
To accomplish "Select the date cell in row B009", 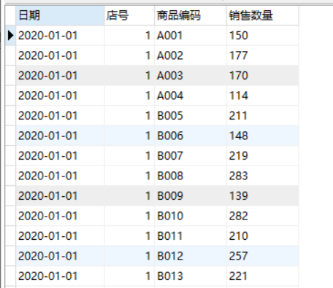I will [60, 196].
